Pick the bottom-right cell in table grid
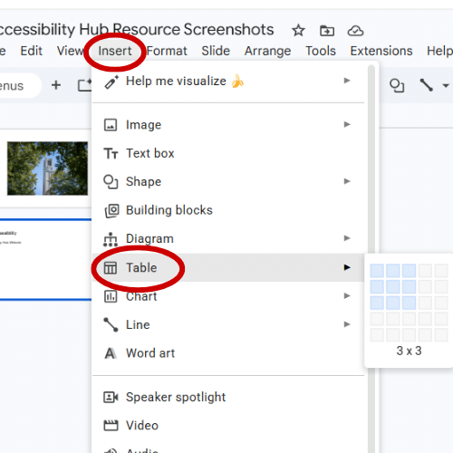453x453 pixels. coord(441,335)
